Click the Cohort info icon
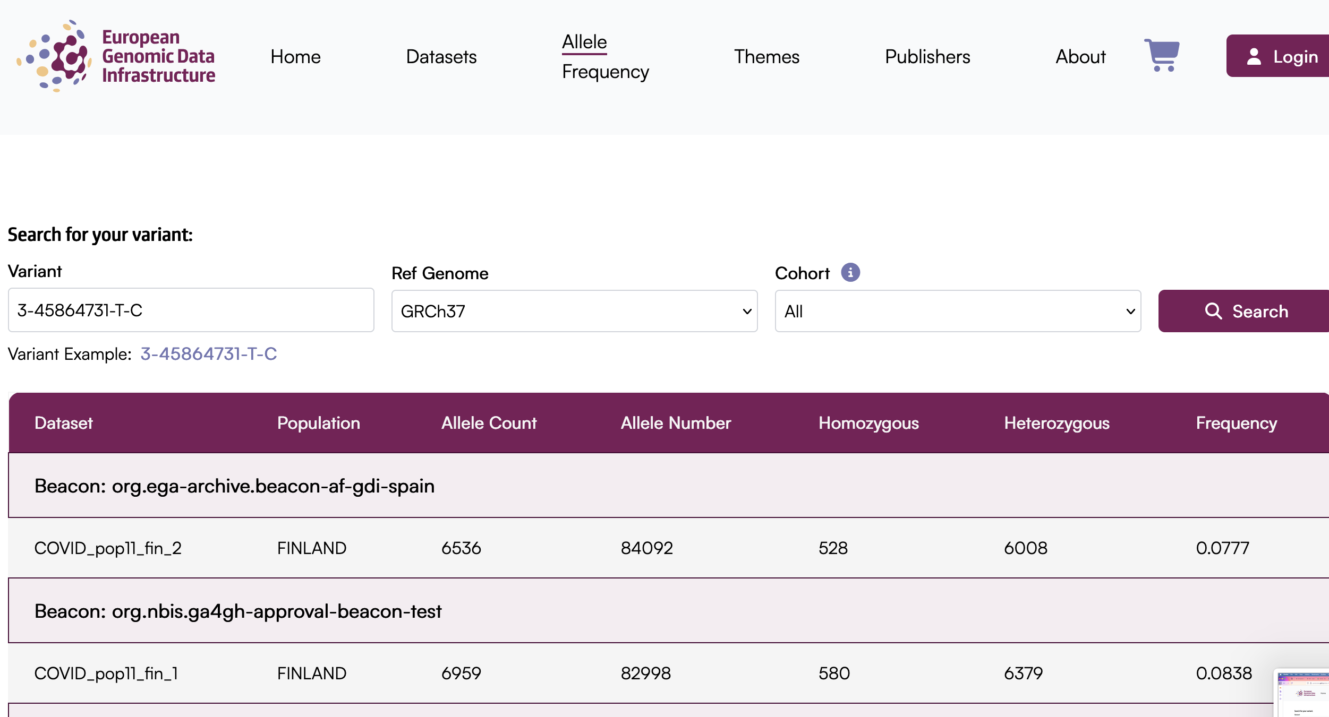Viewport: 1329px width, 717px height. pyautogui.click(x=850, y=272)
